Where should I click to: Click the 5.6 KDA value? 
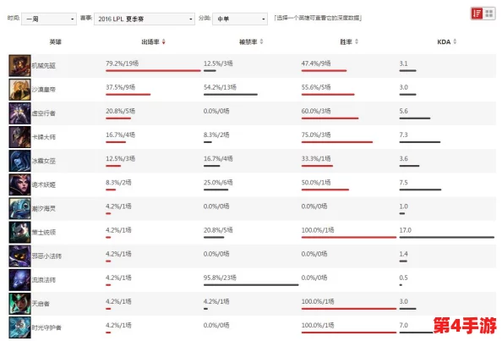[x=404, y=111]
